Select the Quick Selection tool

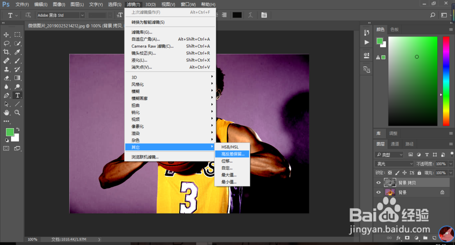17,44
